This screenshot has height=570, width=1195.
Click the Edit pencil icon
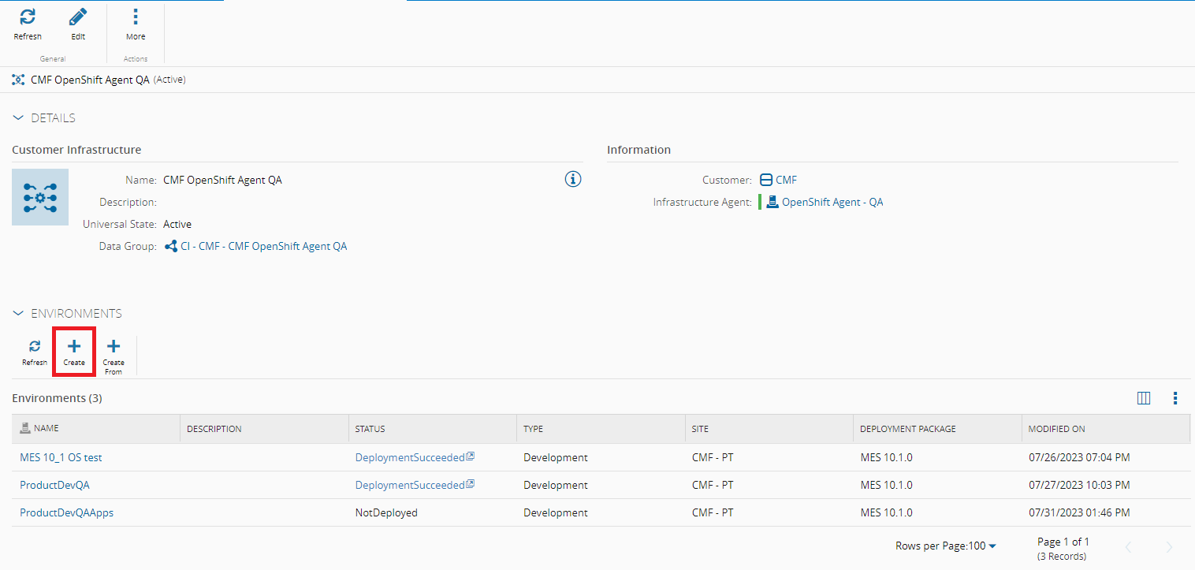78,17
